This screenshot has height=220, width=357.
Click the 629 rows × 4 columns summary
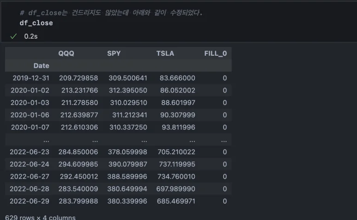pyautogui.click(x=40, y=217)
